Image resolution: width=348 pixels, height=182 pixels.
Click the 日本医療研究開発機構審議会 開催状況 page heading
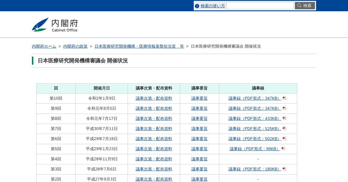tap(83, 61)
